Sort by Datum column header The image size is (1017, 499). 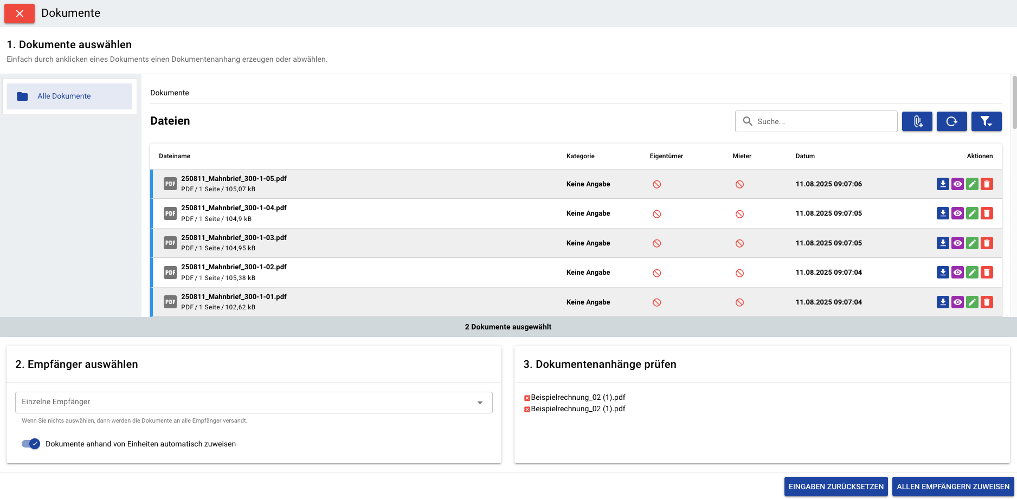[805, 156]
